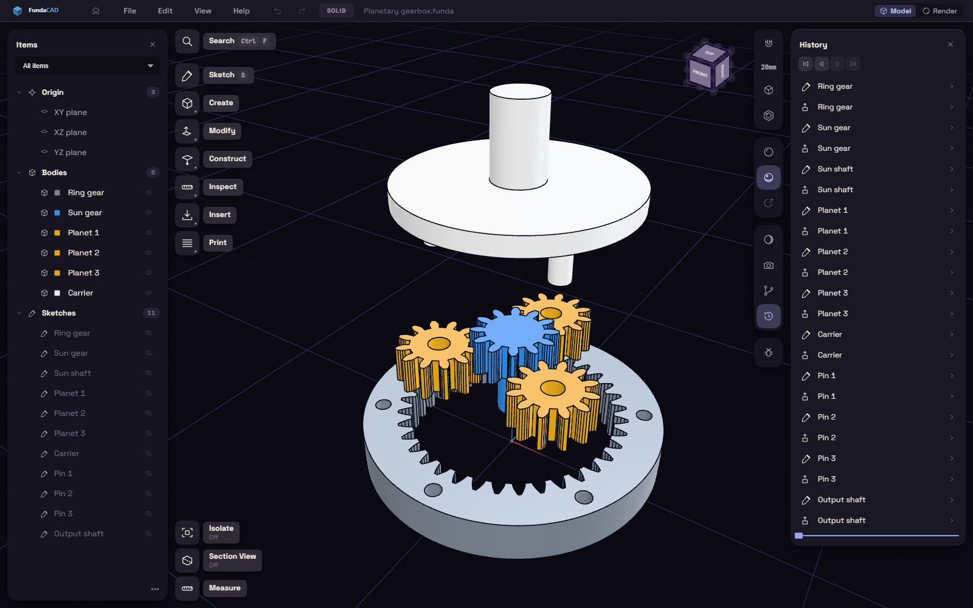Open the Modify tool icon

pos(187,131)
